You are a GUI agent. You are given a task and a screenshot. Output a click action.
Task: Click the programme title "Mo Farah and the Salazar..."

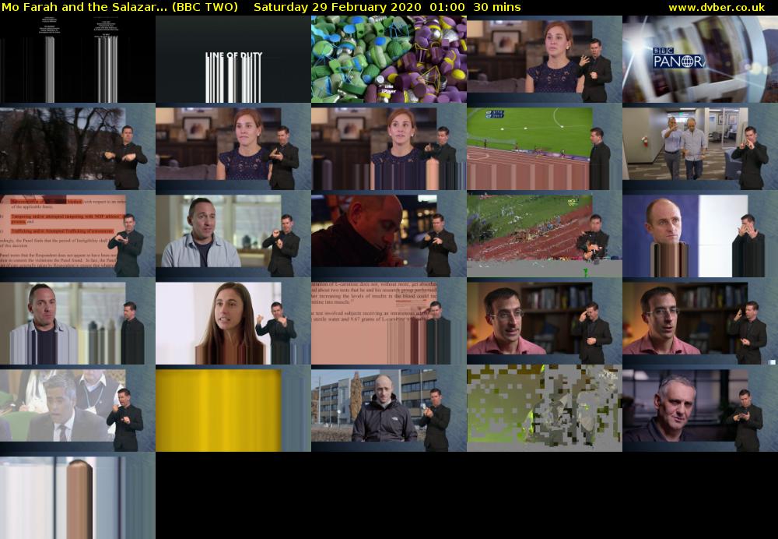click(x=84, y=8)
